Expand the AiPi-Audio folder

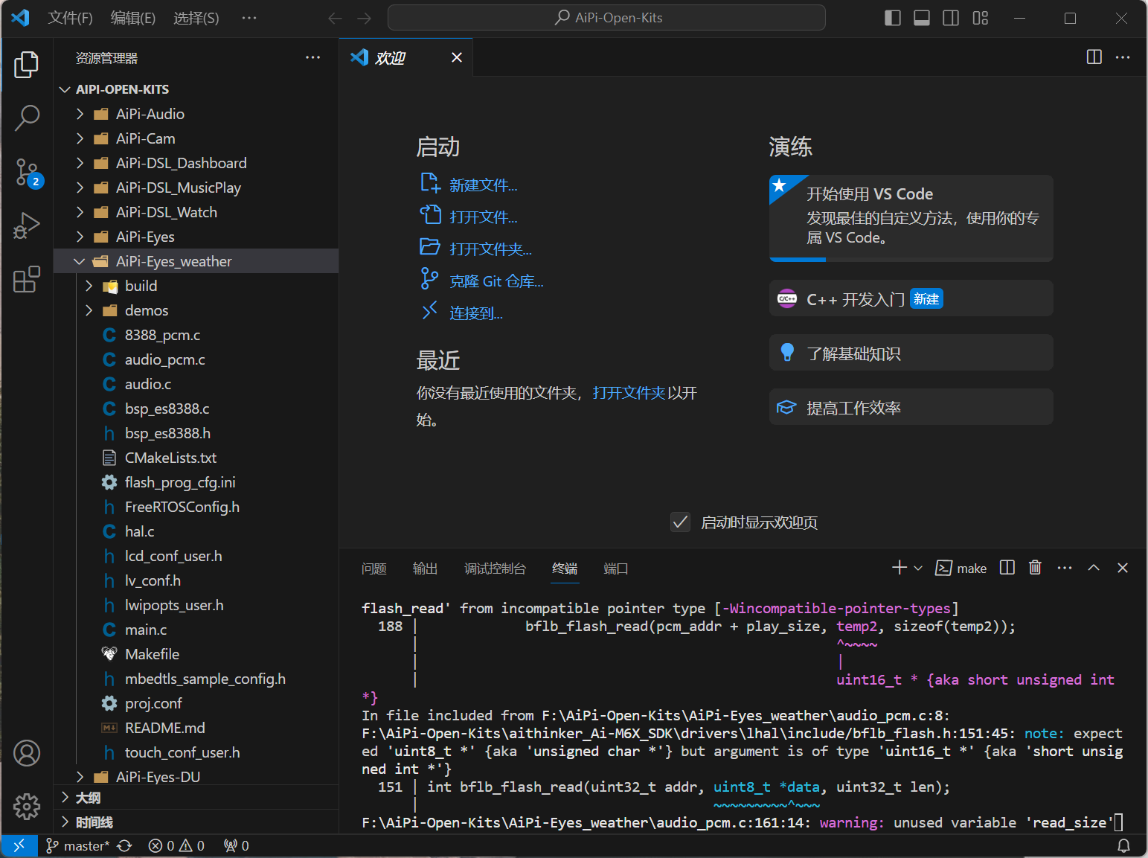click(x=80, y=114)
